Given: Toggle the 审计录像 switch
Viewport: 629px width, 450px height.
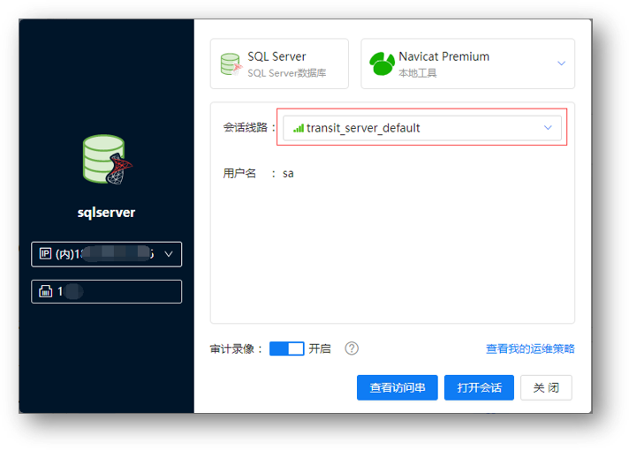Looking at the screenshot, I should pyautogui.click(x=287, y=349).
